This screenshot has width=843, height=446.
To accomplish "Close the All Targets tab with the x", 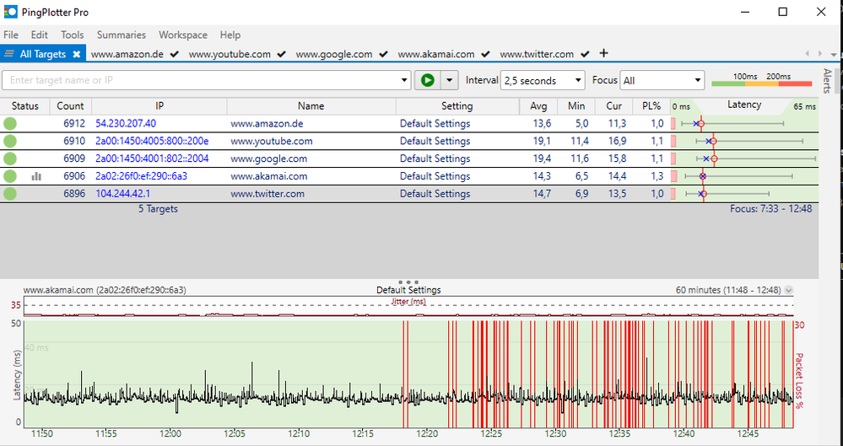I will pos(76,54).
